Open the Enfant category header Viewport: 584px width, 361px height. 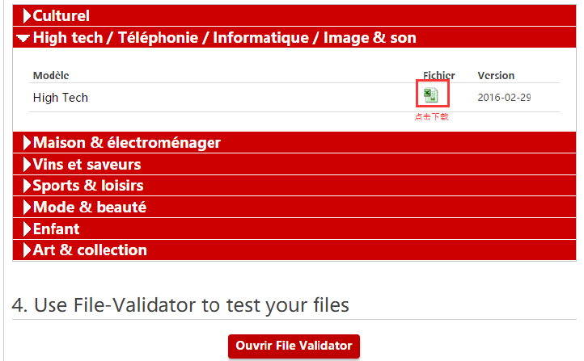point(294,229)
